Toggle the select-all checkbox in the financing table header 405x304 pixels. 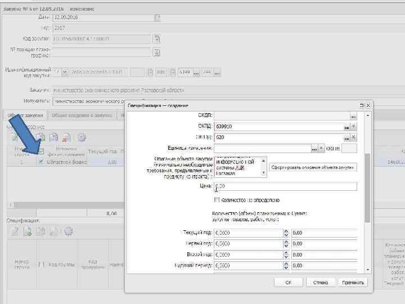pos(41,151)
